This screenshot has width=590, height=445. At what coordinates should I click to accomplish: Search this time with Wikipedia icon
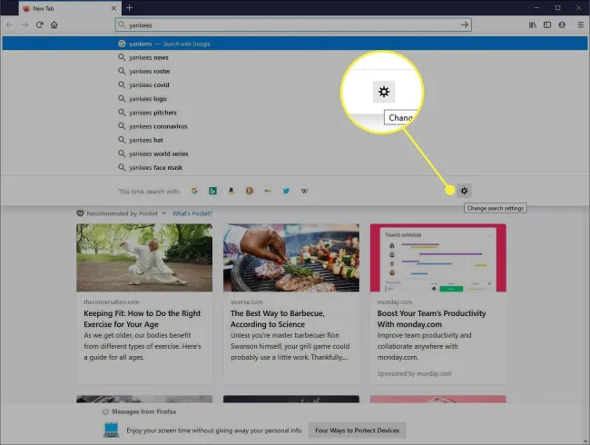coord(304,191)
